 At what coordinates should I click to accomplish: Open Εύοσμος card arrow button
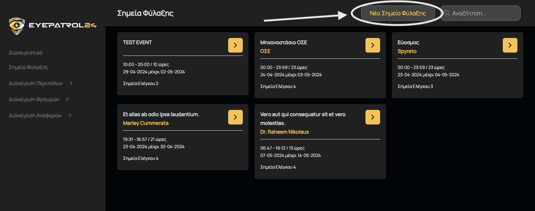pos(510,45)
